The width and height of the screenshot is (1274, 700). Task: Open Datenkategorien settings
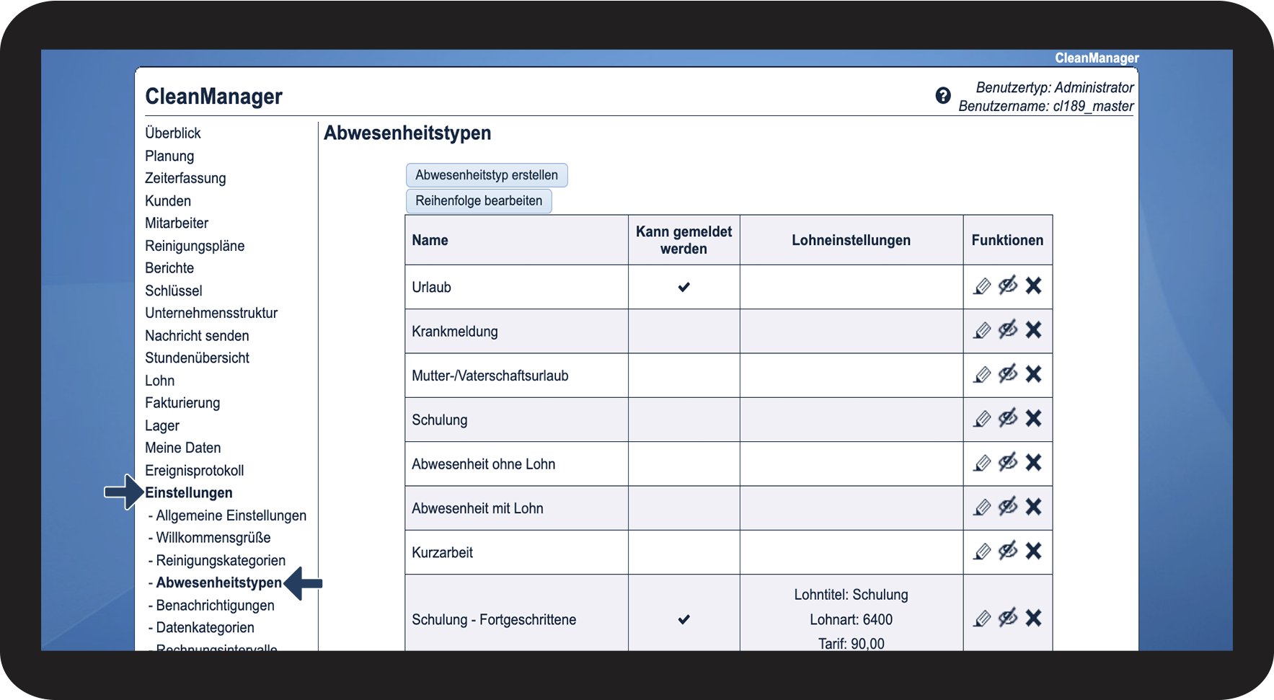(205, 628)
